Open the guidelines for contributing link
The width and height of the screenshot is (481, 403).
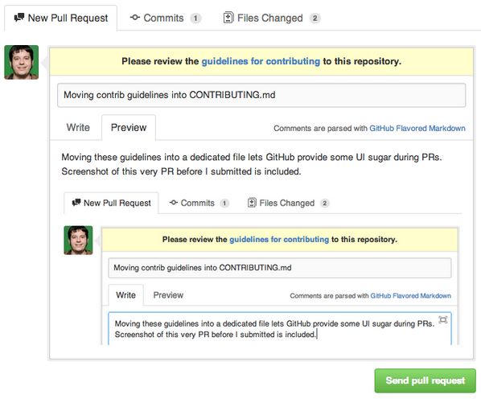coord(261,61)
